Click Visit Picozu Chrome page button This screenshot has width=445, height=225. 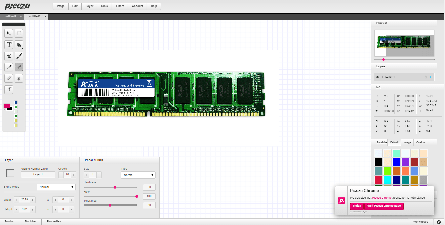tap(384, 206)
